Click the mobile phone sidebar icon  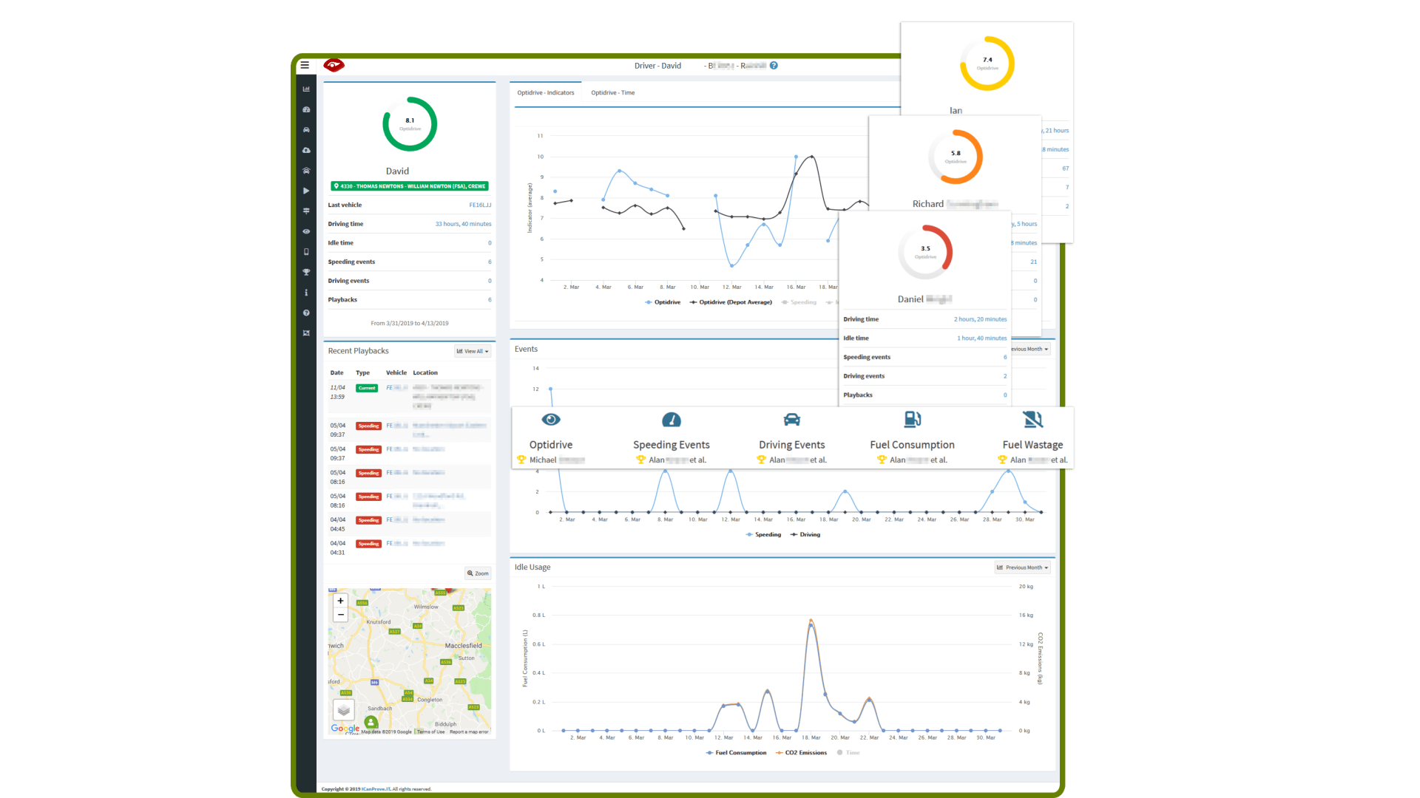306,252
